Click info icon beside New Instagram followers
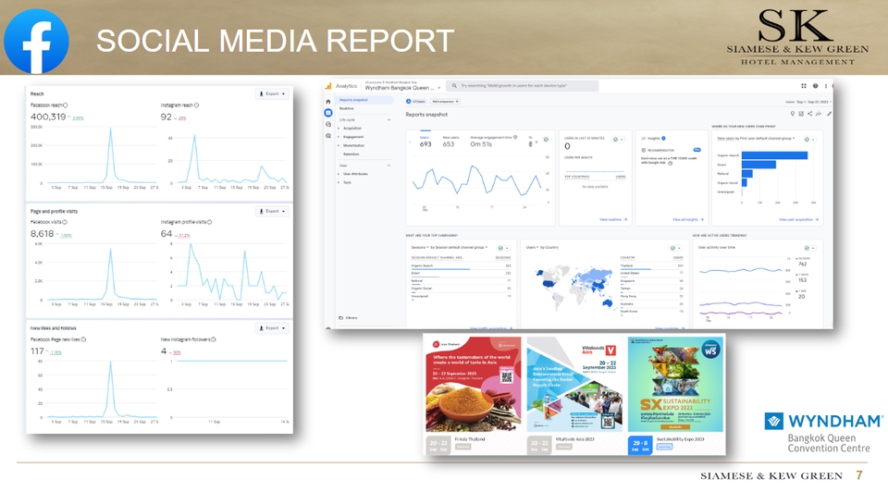888x492 pixels. tap(214, 339)
